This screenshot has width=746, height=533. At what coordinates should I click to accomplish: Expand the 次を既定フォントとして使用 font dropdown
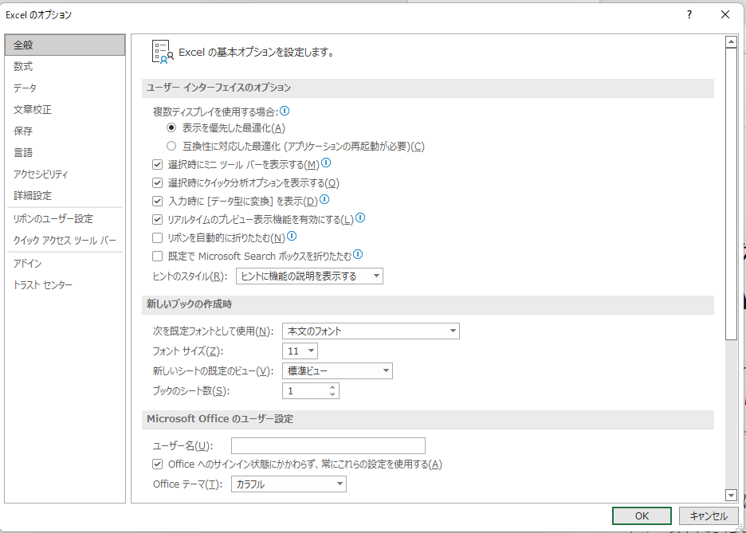pyautogui.click(x=371, y=331)
